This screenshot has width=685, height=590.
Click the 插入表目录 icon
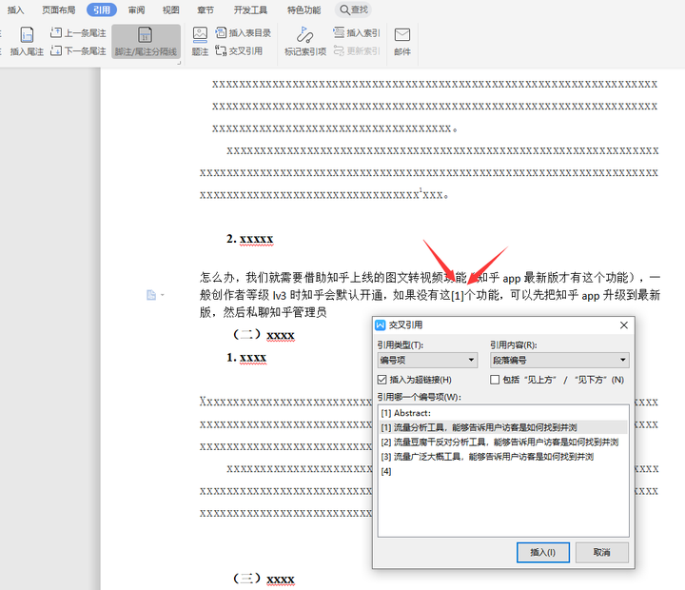tap(222, 32)
